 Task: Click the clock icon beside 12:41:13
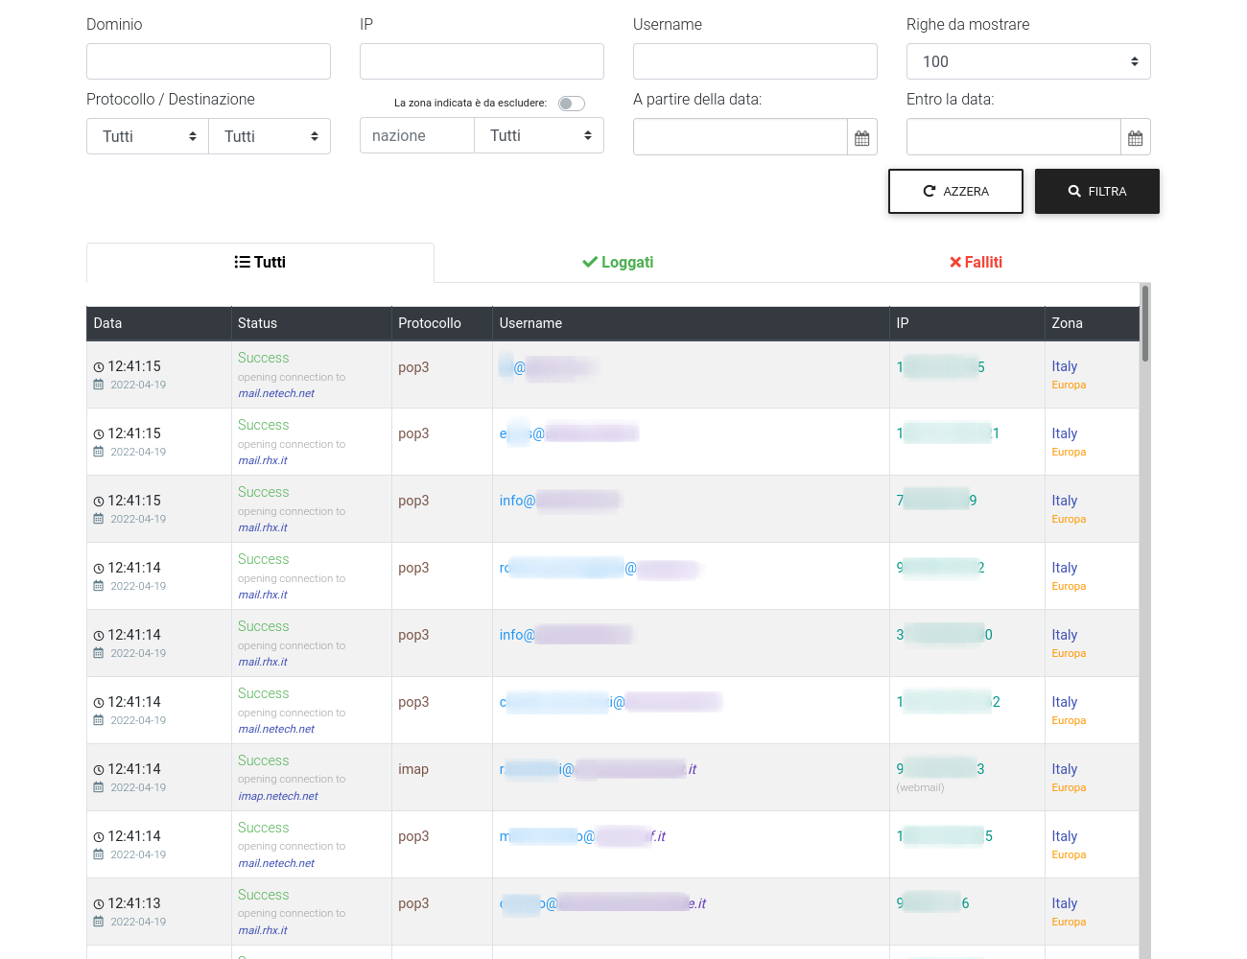[99, 904]
